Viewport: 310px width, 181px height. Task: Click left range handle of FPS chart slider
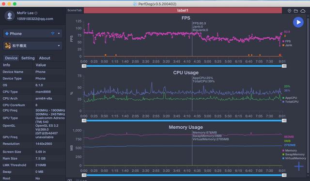(84, 66)
